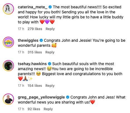Screen dimensions: 130x113
Task: Reply to greg_page_yellowwiggle comment
Action: pyautogui.click(x=48, y=109)
